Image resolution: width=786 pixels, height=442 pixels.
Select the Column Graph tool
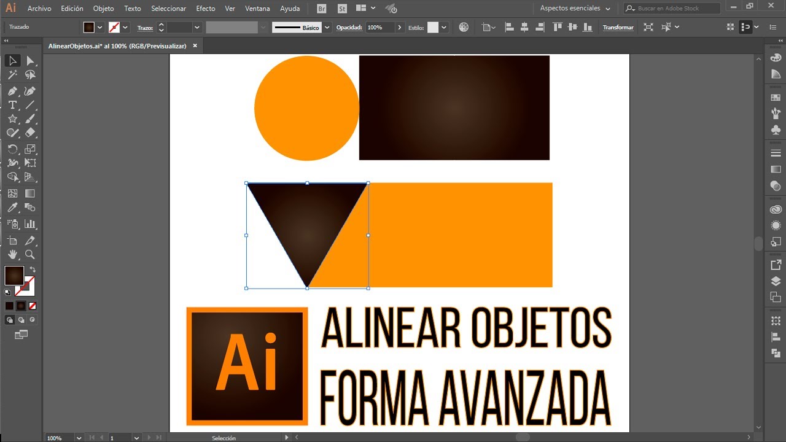30,224
